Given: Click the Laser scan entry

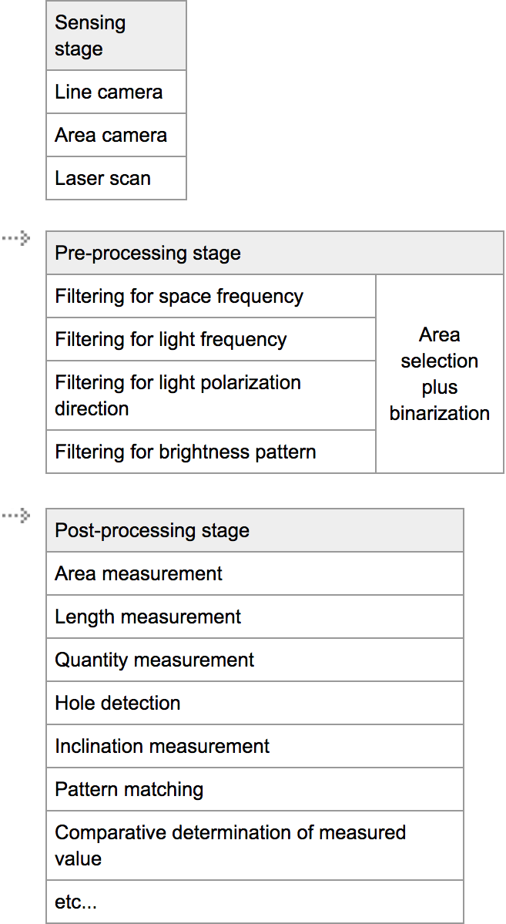Looking at the screenshot, I should pos(116,179).
